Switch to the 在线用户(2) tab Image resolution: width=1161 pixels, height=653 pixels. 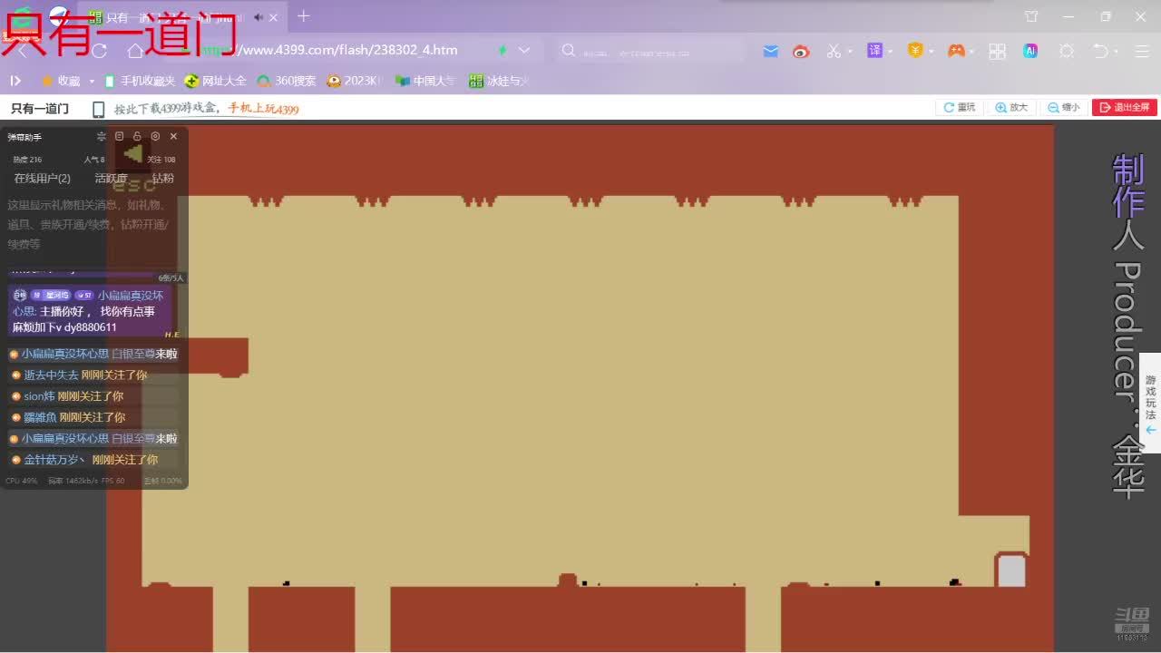point(42,179)
